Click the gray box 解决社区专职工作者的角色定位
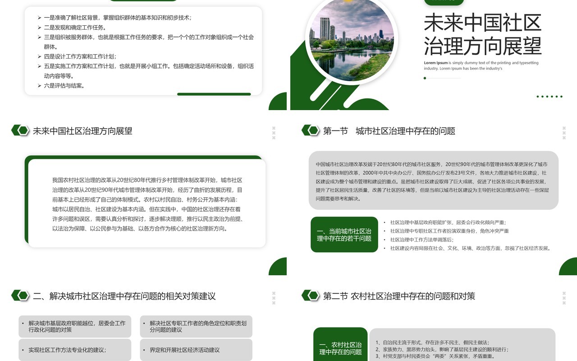The height and width of the screenshot is (361, 577). pos(196,326)
